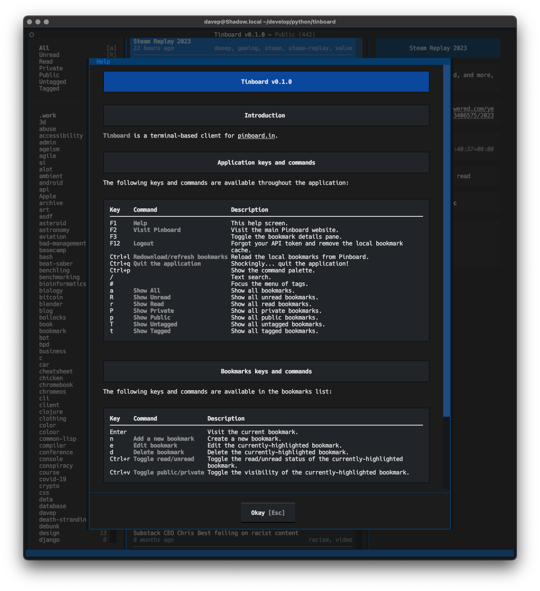Click the covid-19 tag
The width and height of the screenshot is (540, 591).
pos(53,479)
